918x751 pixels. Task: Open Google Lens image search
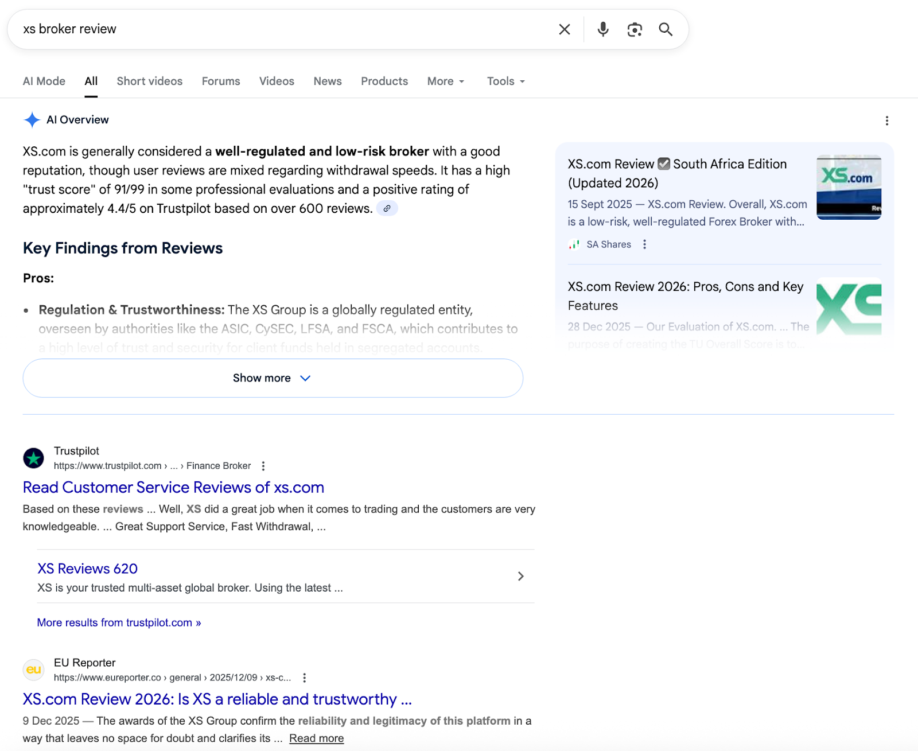click(x=634, y=29)
